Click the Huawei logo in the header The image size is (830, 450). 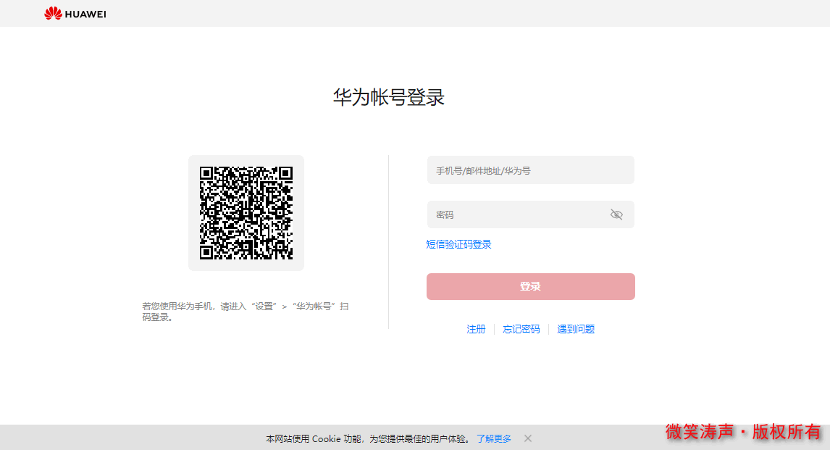click(75, 13)
